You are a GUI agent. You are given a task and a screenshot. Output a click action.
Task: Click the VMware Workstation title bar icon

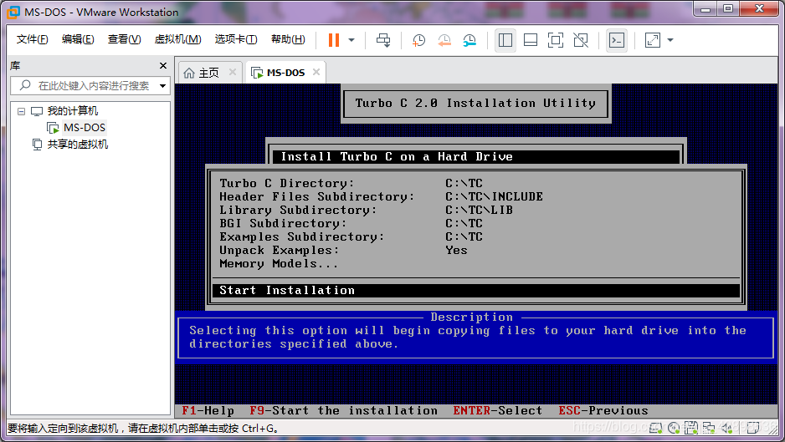point(13,12)
